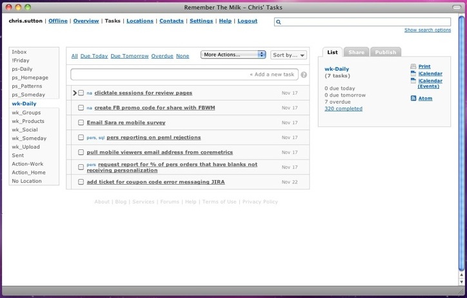Viewport: 467px width, 298px height.
Task: Click the iCalendar (Events) link
Action: (430, 84)
